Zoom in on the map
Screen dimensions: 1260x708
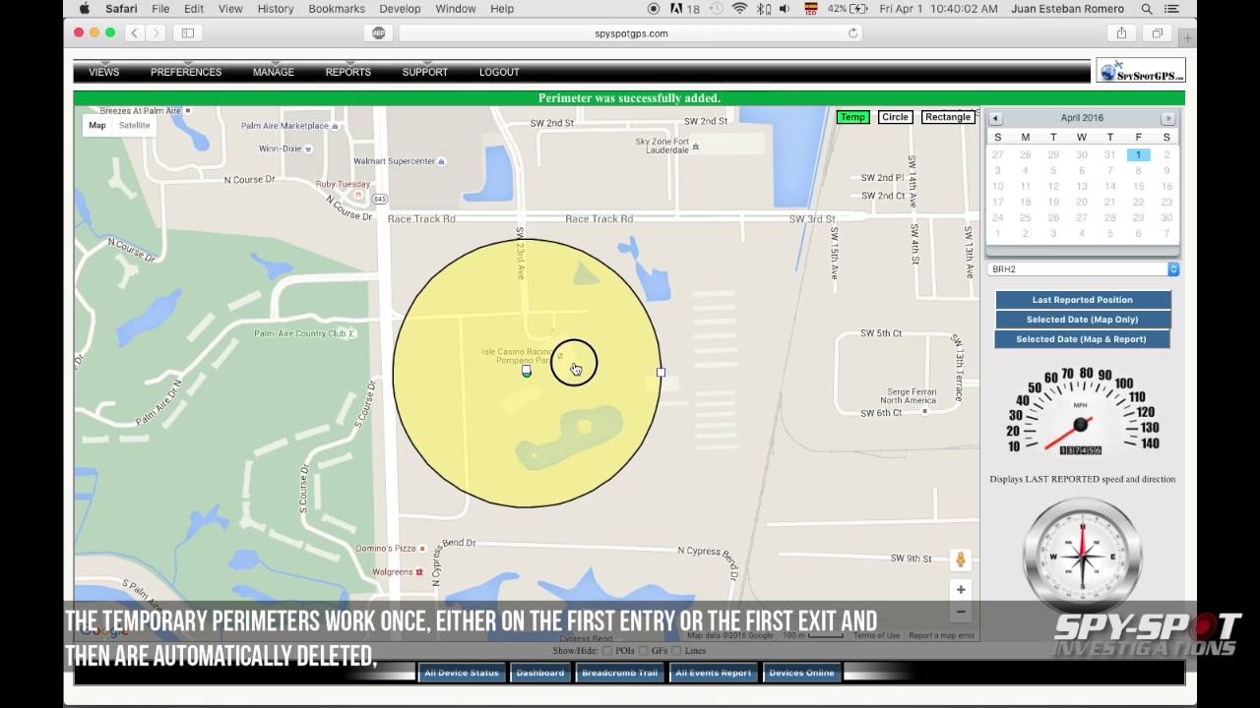click(x=961, y=590)
